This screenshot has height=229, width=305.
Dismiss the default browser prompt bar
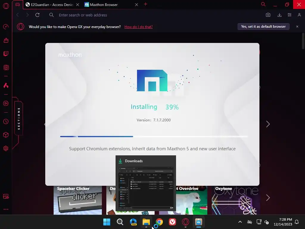click(297, 27)
